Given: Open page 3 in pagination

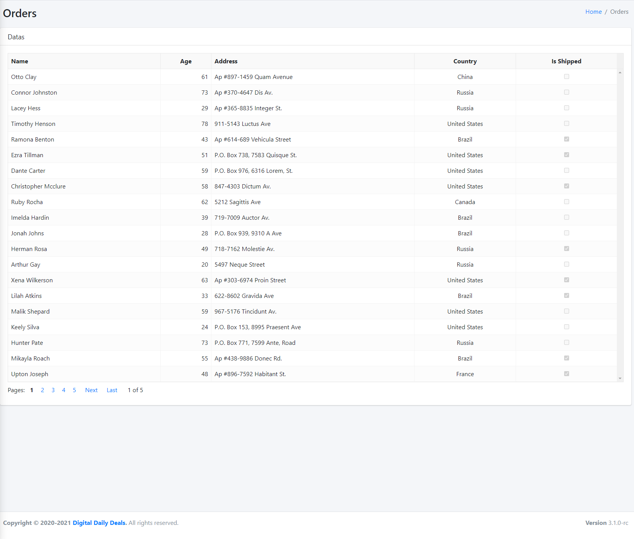Looking at the screenshot, I should point(53,390).
